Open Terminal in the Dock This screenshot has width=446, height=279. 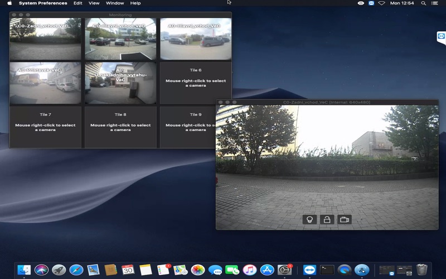(327, 270)
